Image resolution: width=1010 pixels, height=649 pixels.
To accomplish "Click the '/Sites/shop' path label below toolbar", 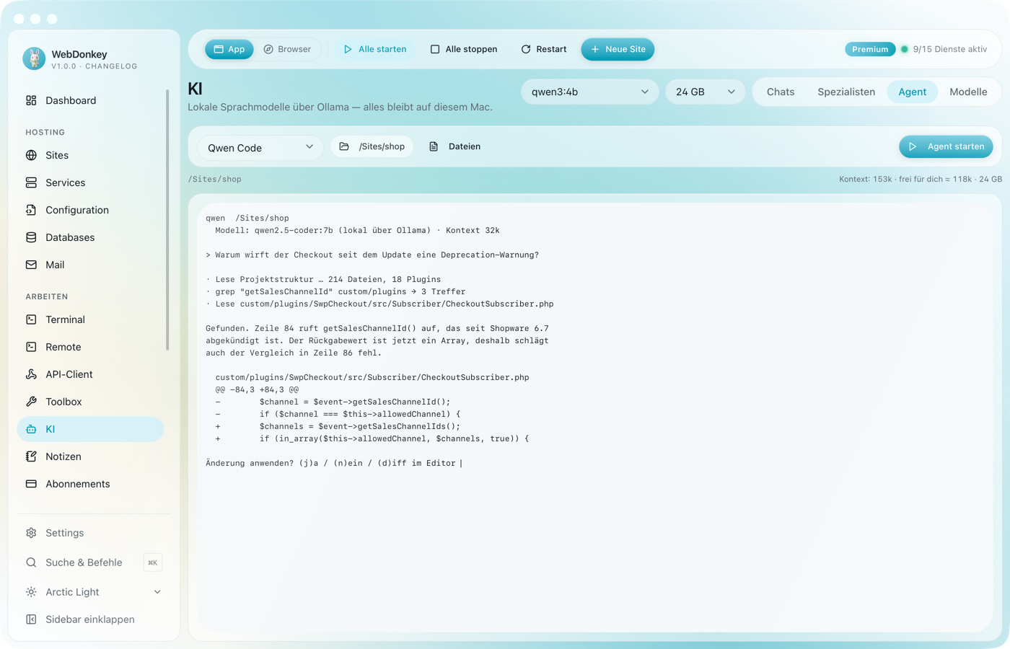I will (x=215, y=179).
